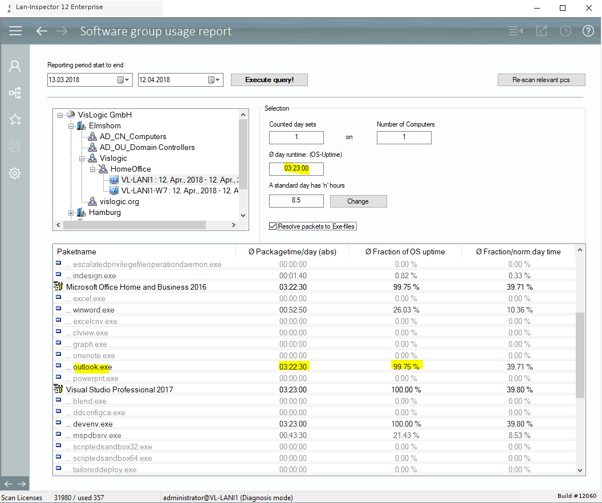Click the tree horizontal scrollbar thumb
The image size is (602, 503).
135,225
